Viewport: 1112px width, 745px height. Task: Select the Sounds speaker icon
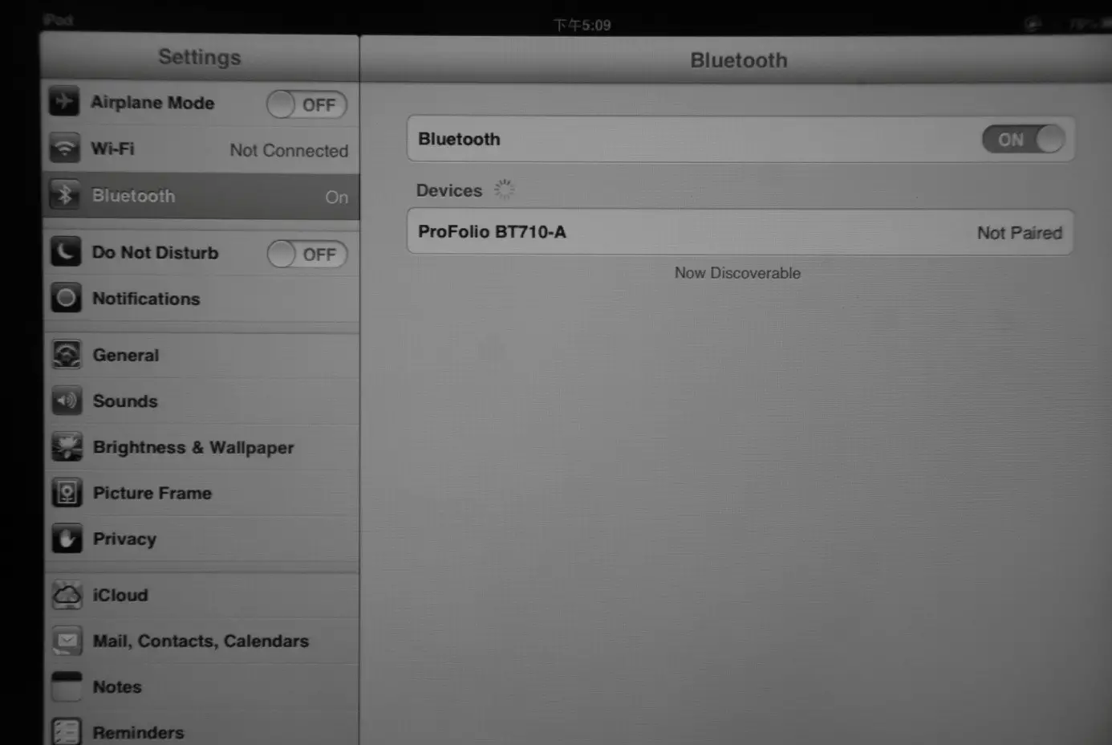66,401
